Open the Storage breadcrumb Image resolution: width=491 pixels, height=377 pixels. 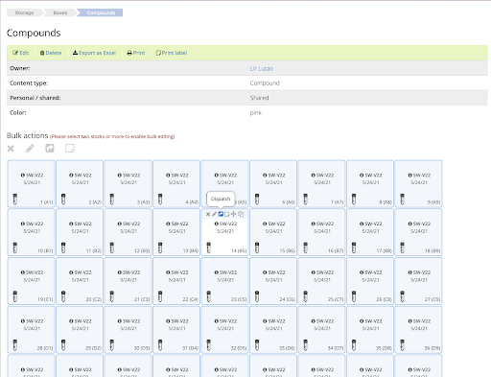click(x=24, y=12)
